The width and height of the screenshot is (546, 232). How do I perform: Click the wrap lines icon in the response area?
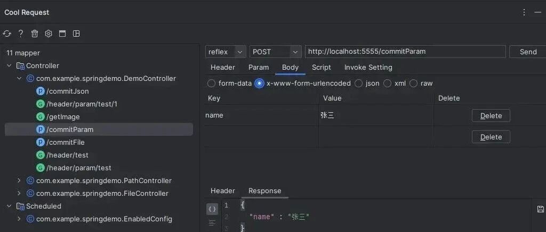(x=212, y=222)
